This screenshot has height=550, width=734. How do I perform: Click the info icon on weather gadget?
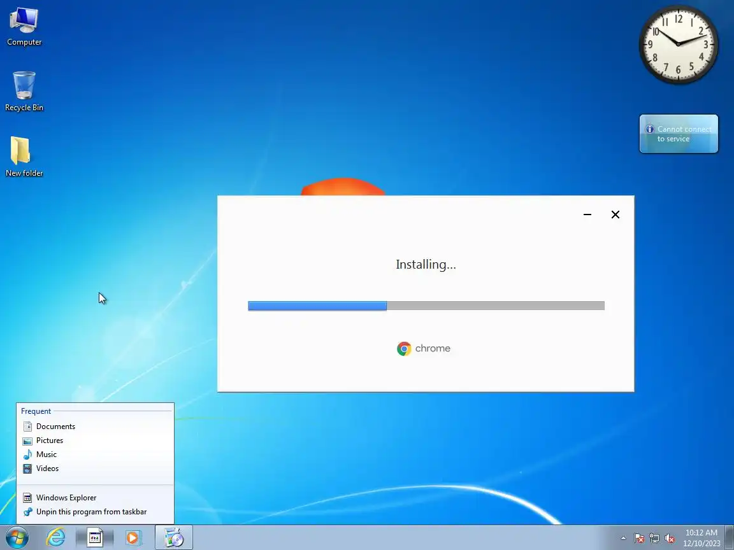[x=650, y=129]
